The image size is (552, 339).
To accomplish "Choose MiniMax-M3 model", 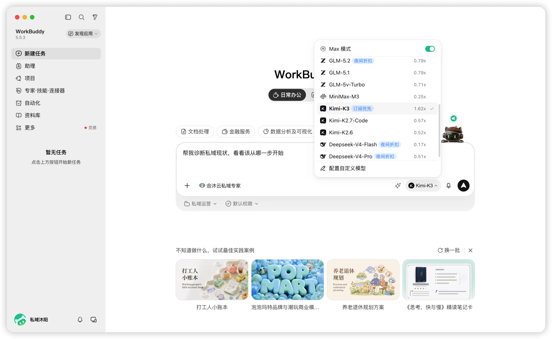I will coord(377,97).
